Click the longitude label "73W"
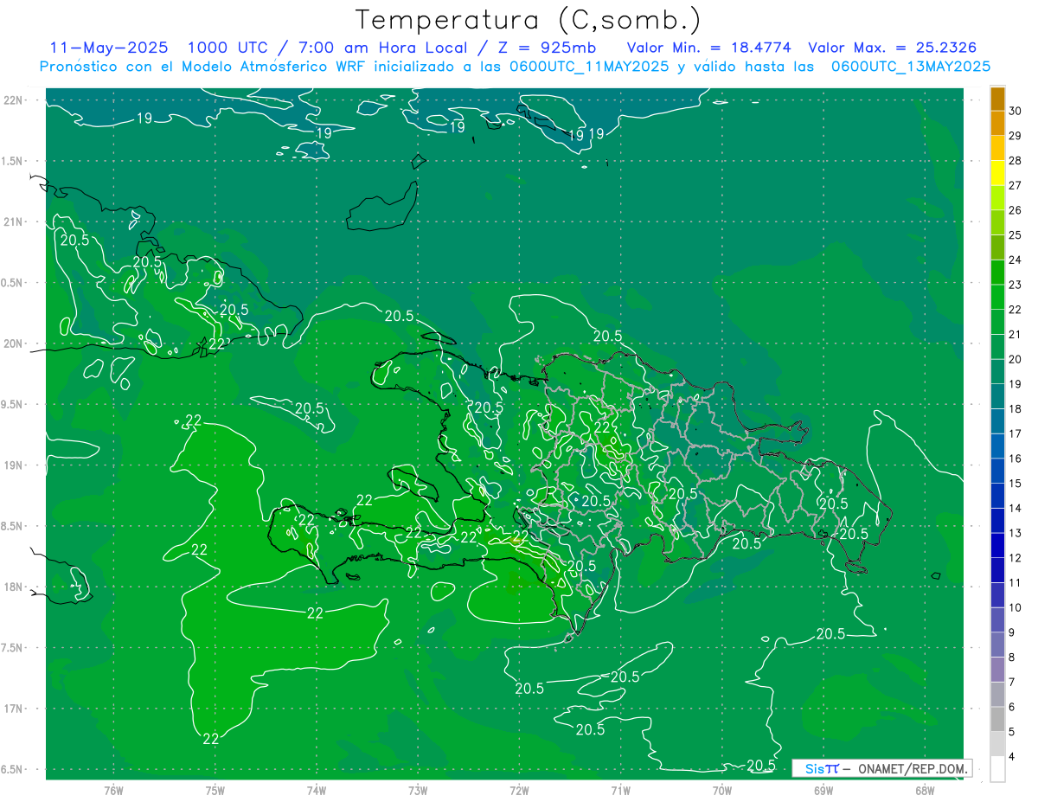Image resolution: width=1038 pixels, height=802 pixels. pyautogui.click(x=418, y=791)
